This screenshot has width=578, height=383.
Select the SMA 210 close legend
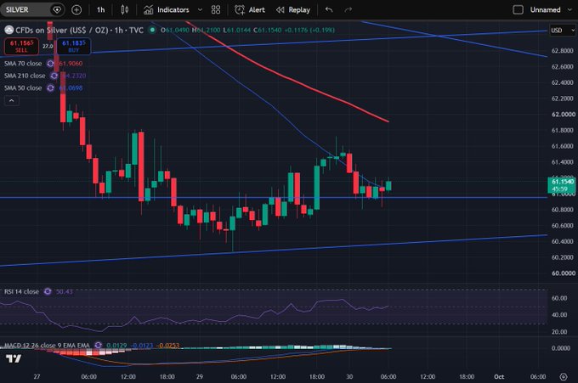pyautogui.click(x=25, y=76)
